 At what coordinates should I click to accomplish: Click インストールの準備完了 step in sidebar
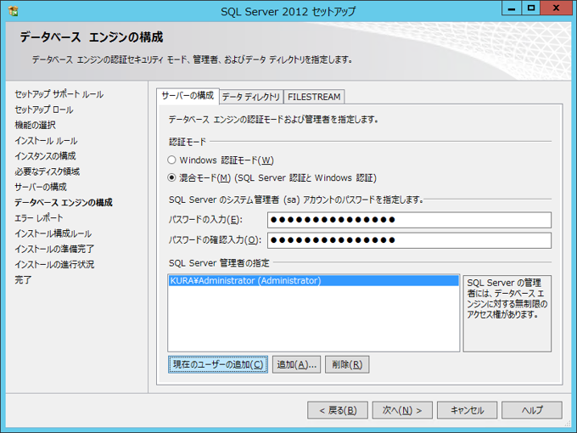coord(54,249)
